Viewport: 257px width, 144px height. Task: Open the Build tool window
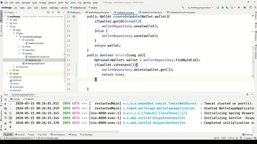click(31, 134)
